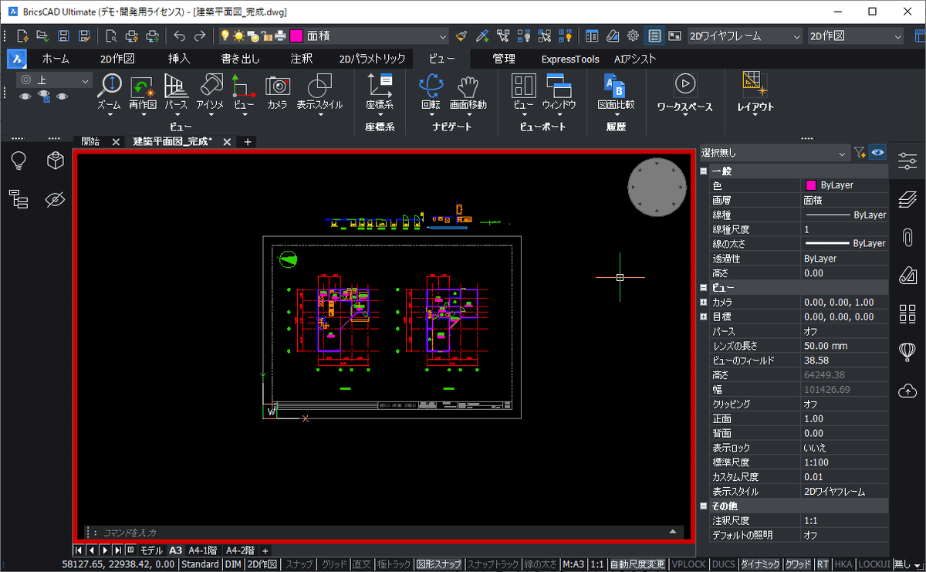Toggle 直交 (Ortho) mode in the status bar
The height and width of the screenshot is (572, 926).
tap(361, 564)
